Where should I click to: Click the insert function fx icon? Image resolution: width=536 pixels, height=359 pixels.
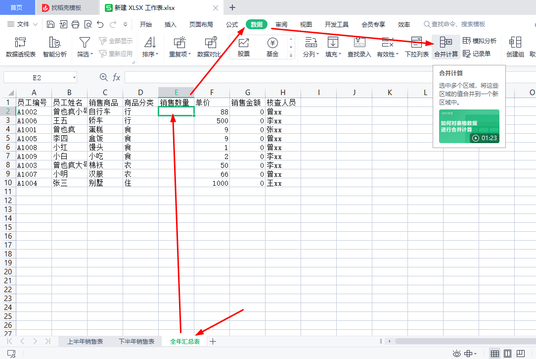pyautogui.click(x=116, y=77)
